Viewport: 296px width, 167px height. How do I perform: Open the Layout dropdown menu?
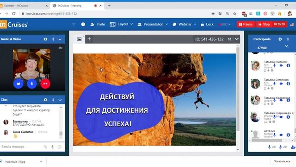(121, 24)
